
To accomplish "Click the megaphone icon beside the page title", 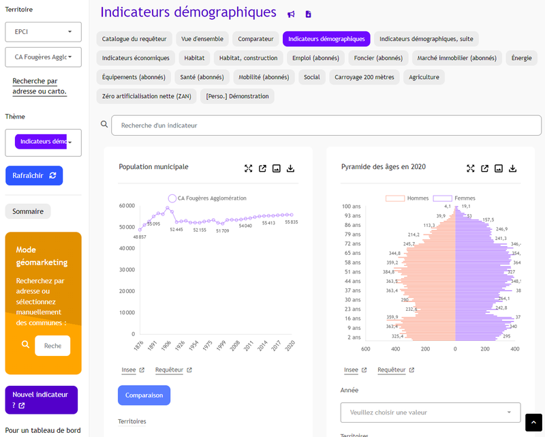I will click(292, 14).
